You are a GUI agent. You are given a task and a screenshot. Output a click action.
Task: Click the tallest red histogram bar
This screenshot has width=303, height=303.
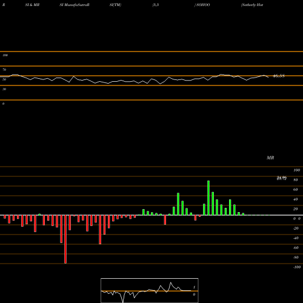65,239
